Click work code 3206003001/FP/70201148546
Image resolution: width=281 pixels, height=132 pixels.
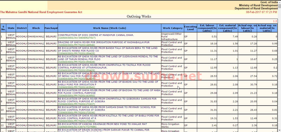point(77,45)
